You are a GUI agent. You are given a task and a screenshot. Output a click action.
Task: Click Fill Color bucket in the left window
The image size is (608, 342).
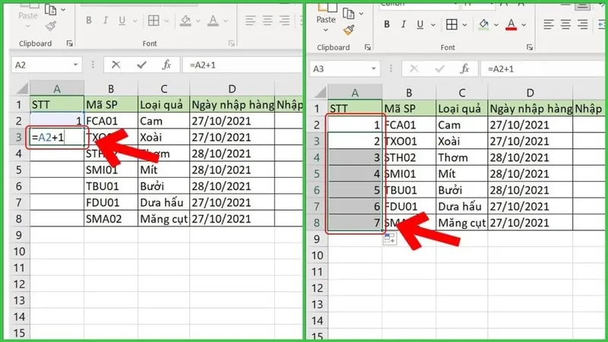pyautogui.click(x=185, y=21)
